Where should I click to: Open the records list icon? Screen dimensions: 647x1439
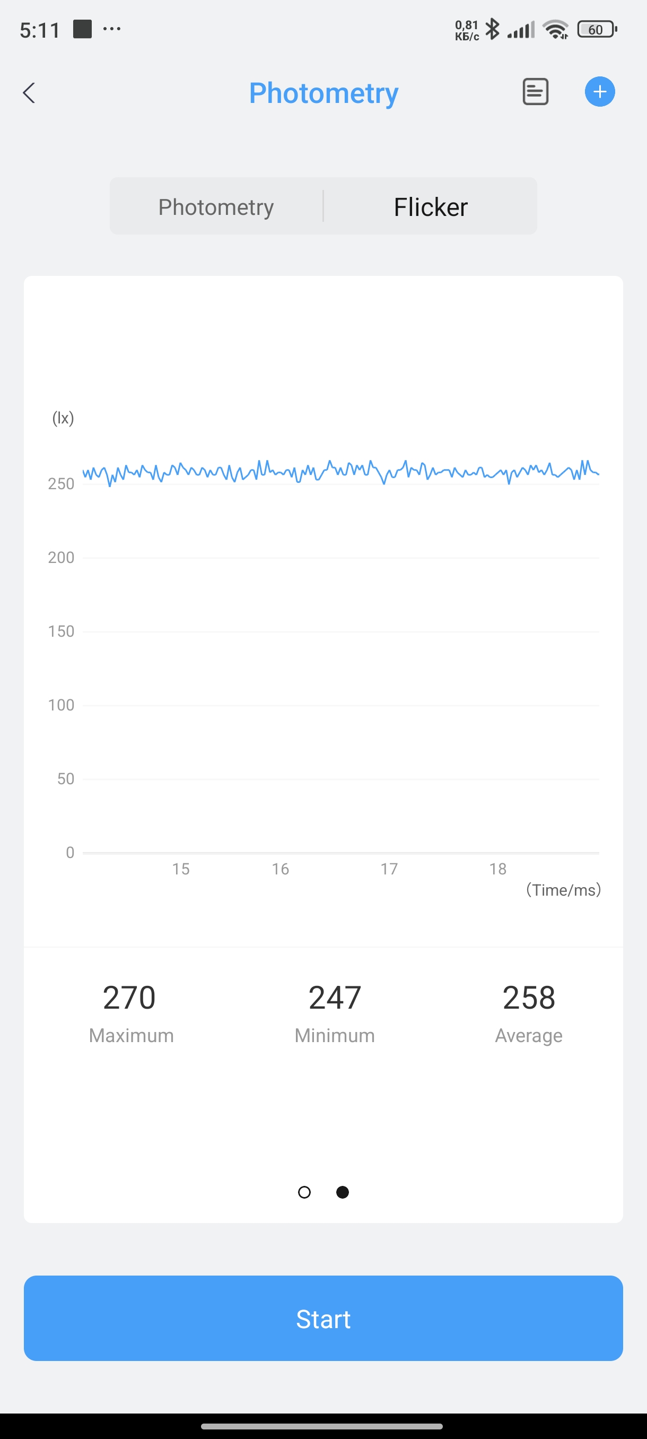(x=535, y=92)
